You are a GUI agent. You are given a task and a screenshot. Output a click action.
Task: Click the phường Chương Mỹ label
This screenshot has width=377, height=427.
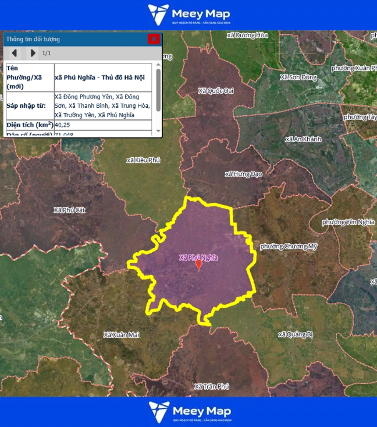(x=289, y=246)
